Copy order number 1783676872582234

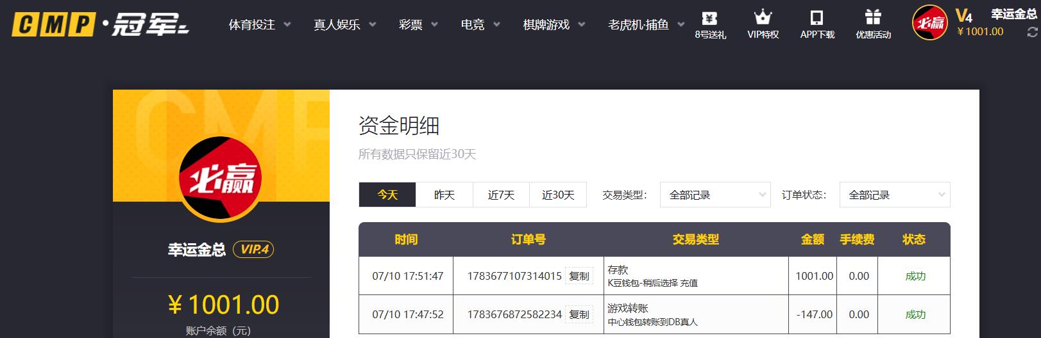point(579,314)
